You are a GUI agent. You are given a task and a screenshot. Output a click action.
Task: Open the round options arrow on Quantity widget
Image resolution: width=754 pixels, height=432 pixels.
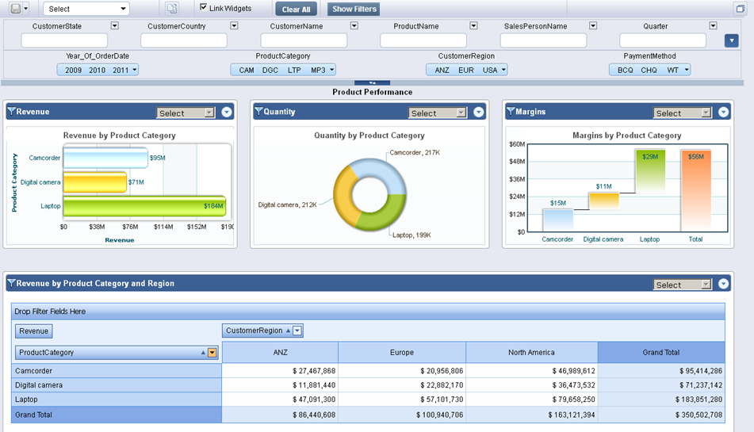(x=479, y=113)
